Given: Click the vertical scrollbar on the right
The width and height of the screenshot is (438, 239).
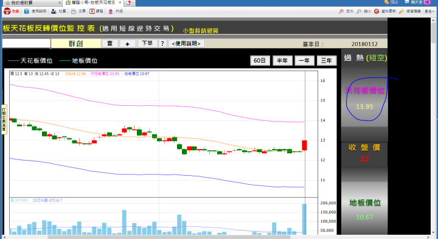Looking at the screenshot, I should [x=433, y=33].
